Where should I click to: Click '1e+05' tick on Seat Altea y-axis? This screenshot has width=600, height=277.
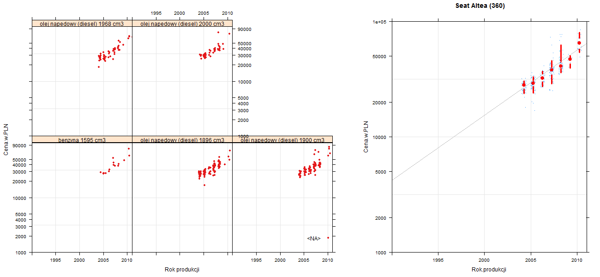[379, 22]
